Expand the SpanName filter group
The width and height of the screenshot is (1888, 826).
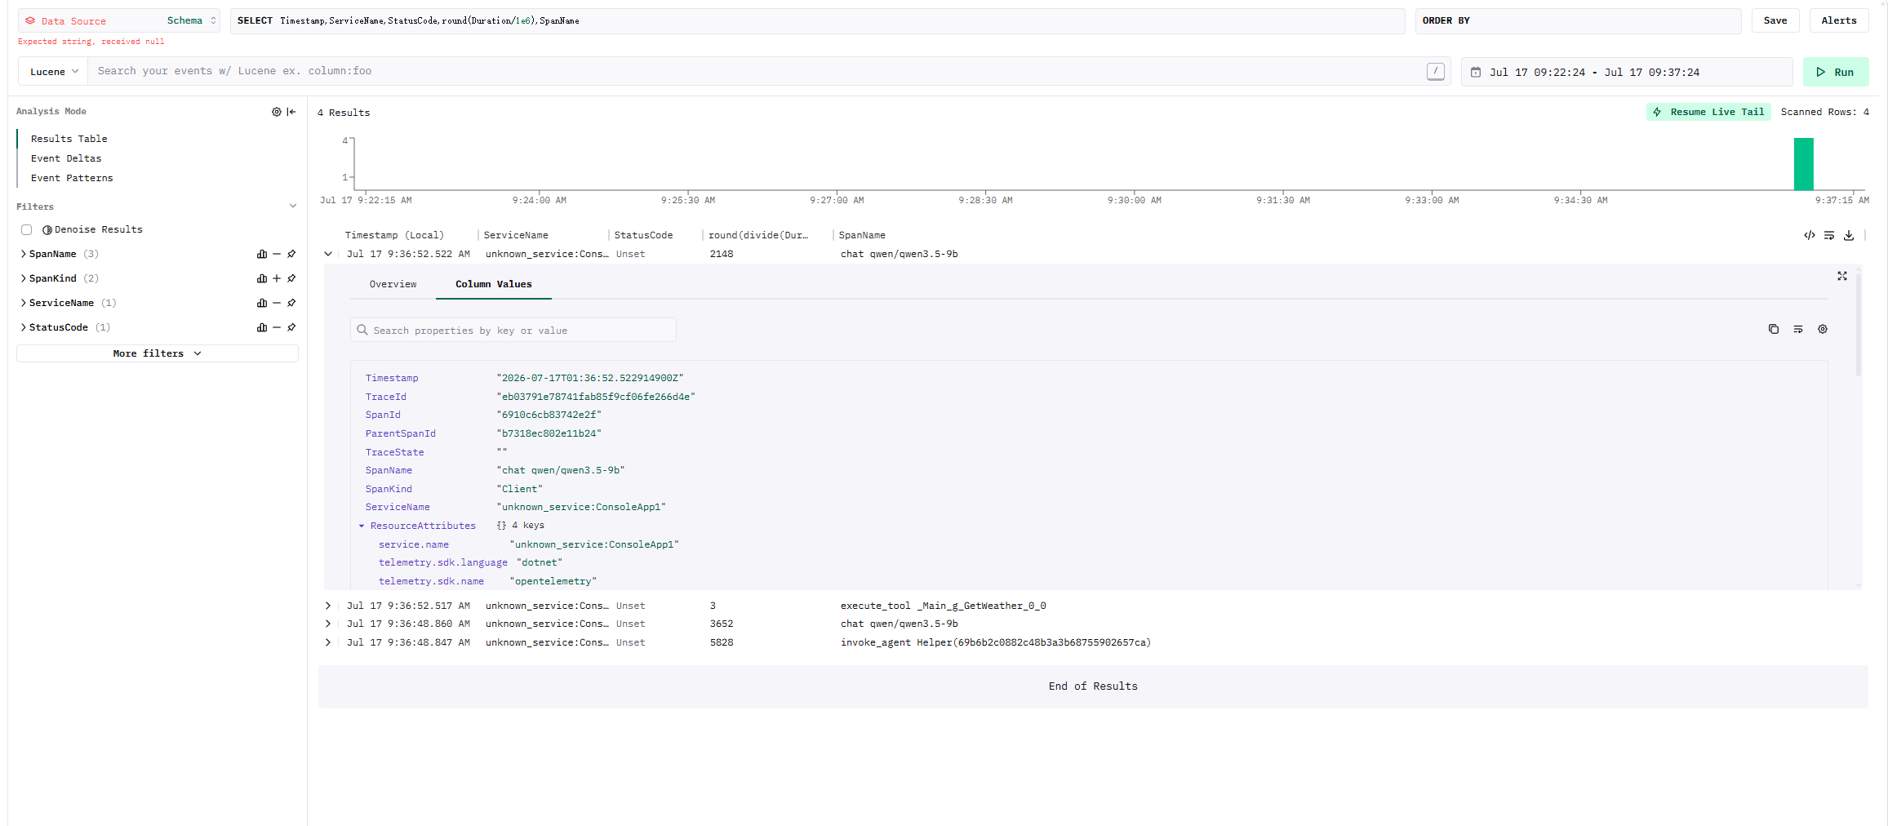tap(23, 255)
